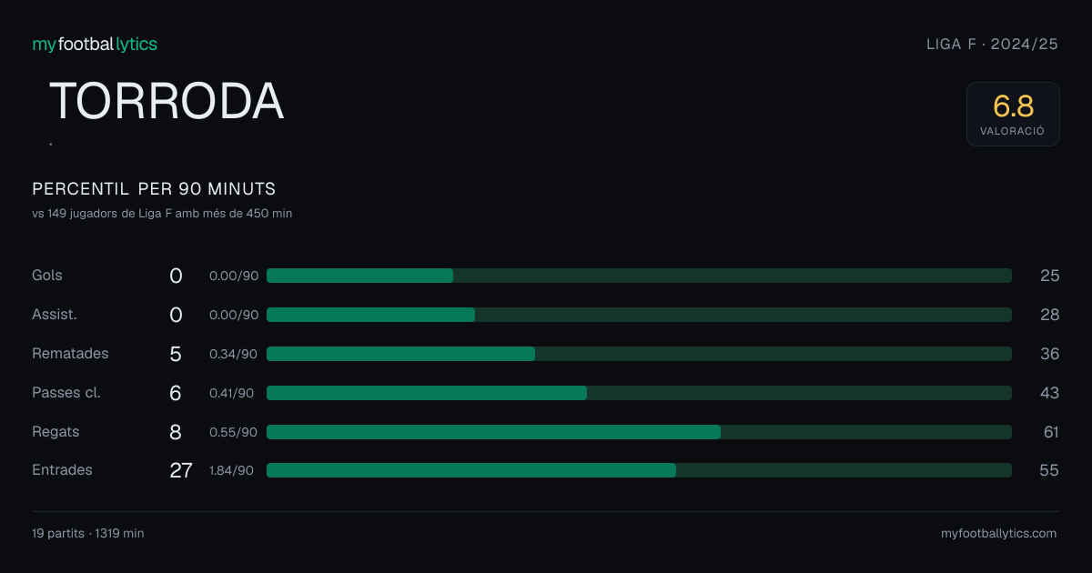The image size is (1092, 573).
Task: Click the Gols percentile bar
Action: [x=639, y=276]
